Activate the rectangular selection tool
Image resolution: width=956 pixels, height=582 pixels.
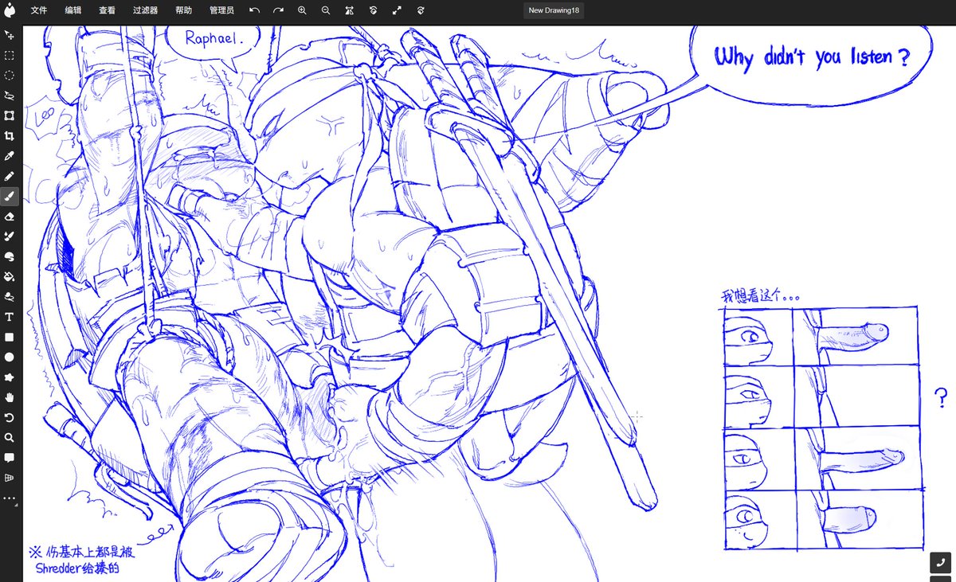coord(10,55)
